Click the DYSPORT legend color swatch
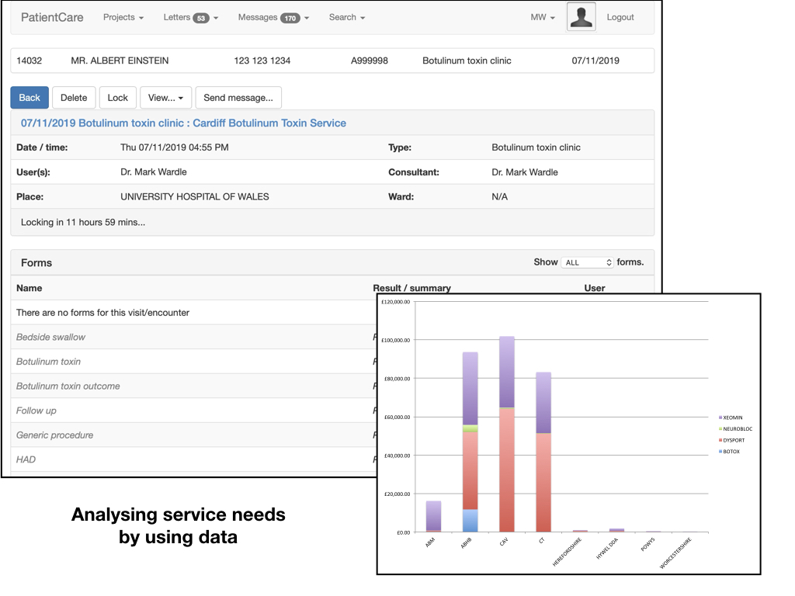Screen dimensions: 795x596 (720, 440)
